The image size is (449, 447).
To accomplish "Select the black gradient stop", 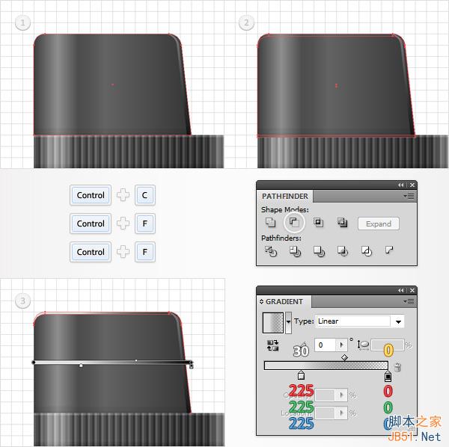I will (388, 376).
